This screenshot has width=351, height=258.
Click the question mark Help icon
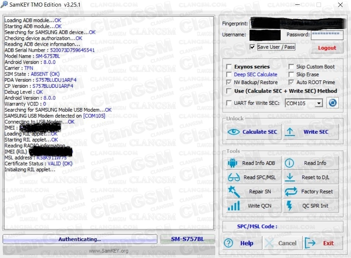(229, 243)
